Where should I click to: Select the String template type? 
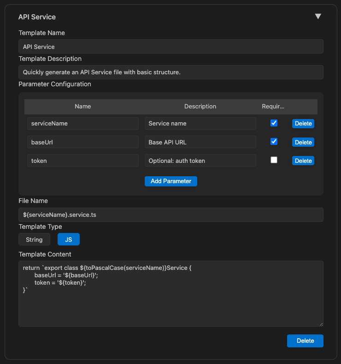[34, 239]
